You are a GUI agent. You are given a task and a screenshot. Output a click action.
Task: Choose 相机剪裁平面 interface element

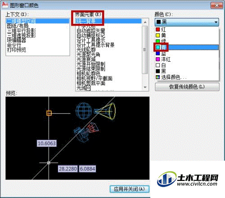click(90, 83)
